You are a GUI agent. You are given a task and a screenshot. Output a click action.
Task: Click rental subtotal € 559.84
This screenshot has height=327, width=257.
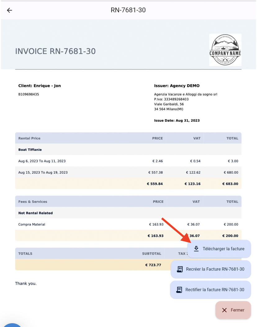[155, 184]
